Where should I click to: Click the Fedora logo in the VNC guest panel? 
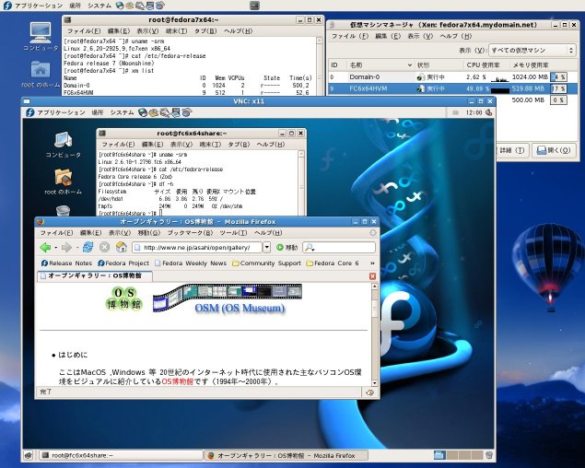[x=30, y=112]
